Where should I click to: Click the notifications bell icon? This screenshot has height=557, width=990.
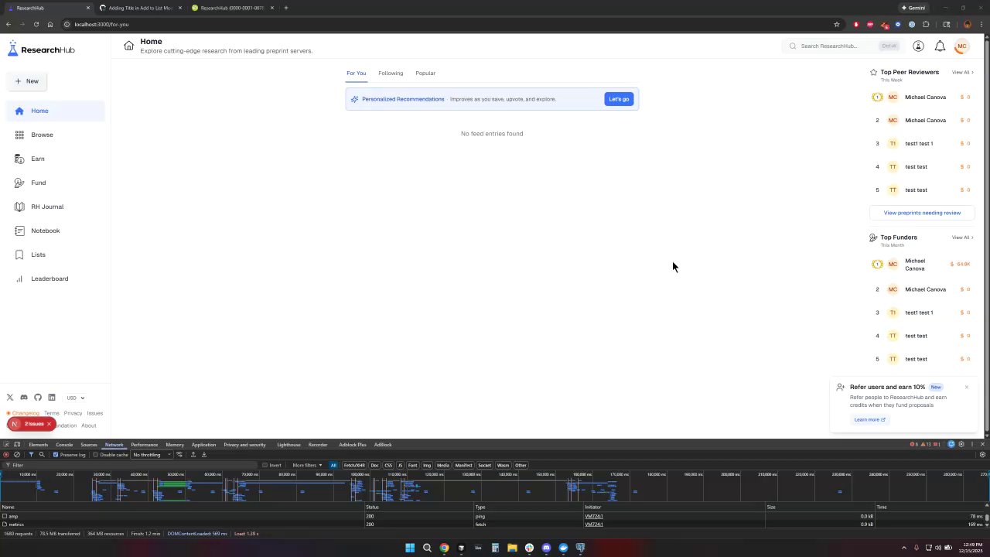[x=940, y=46]
